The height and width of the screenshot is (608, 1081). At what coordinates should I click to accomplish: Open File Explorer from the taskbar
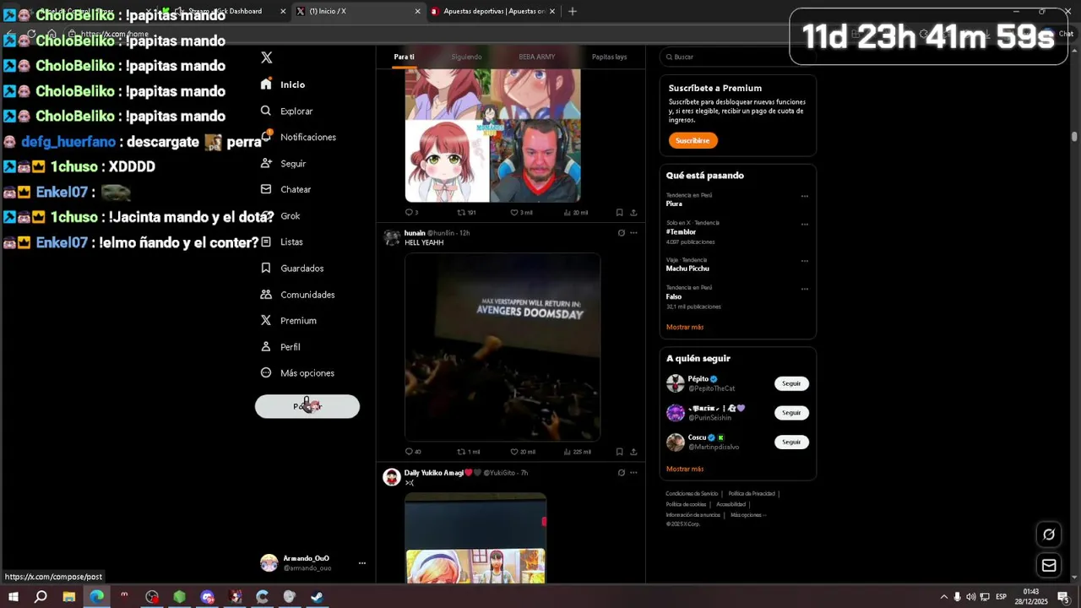(x=69, y=597)
